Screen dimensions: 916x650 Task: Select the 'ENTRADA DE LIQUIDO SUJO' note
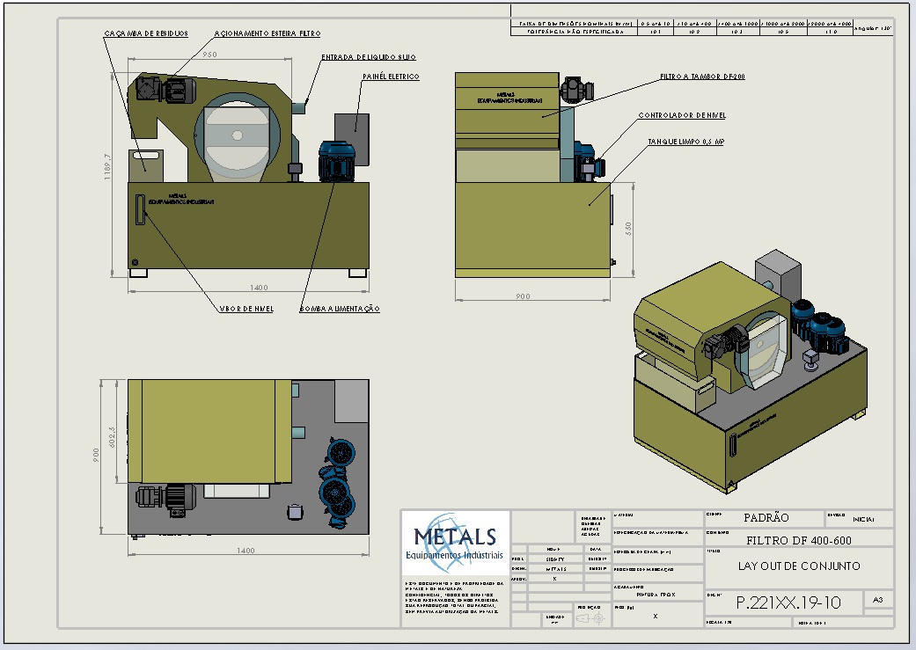[x=369, y=57]
